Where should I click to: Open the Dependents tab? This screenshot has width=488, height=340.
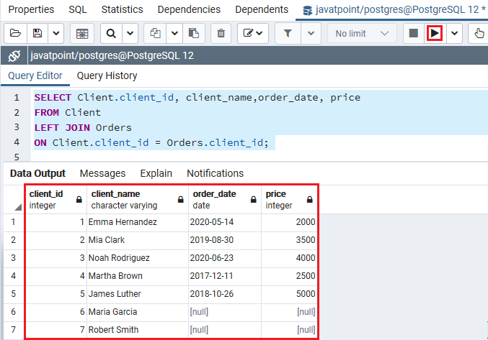[x=262, y=9]
